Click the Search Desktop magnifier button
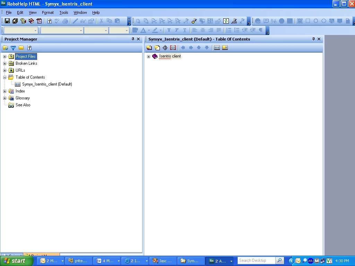 279,260
